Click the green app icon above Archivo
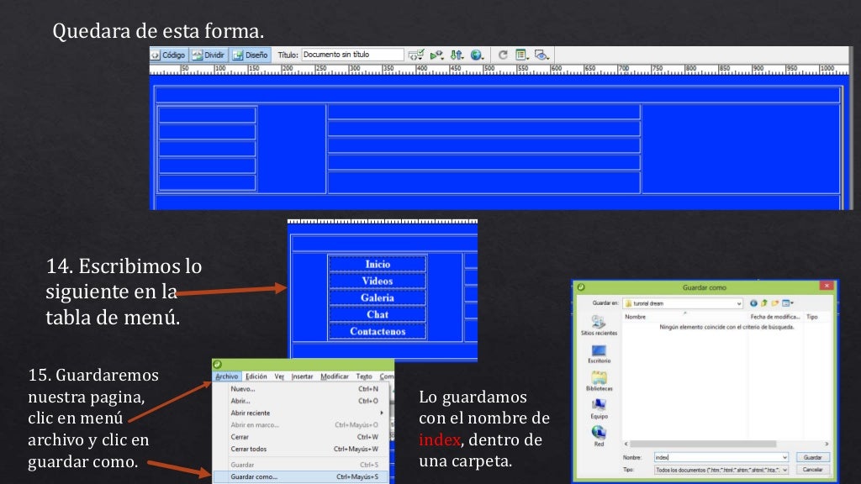 pyautogui.click(x=218, y=365)
